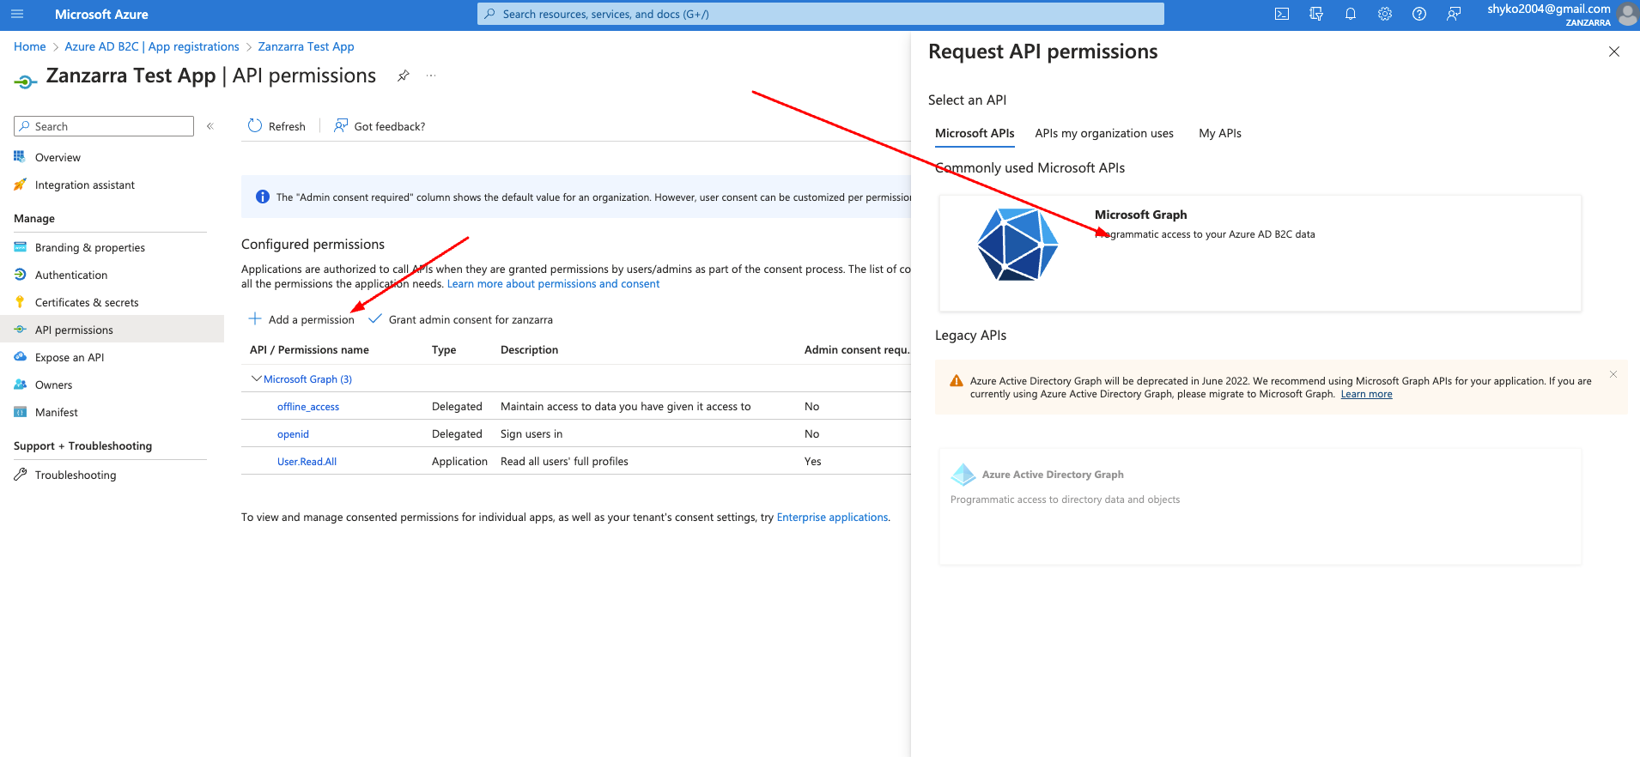Click the Integration assistant rocket icon

[20, 185]
